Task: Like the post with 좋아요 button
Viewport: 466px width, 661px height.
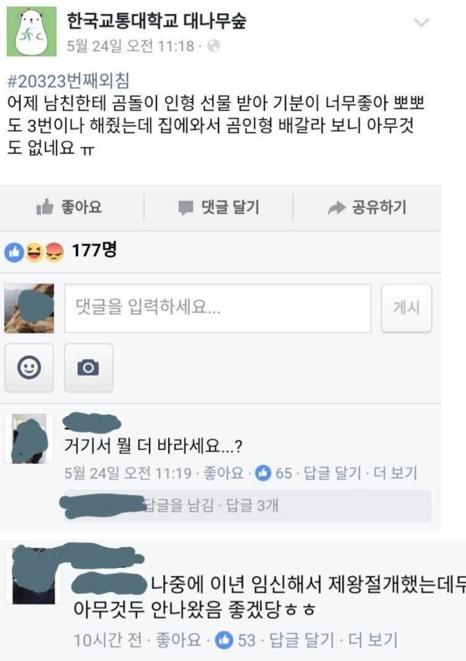Action: (x=69, y=208)
